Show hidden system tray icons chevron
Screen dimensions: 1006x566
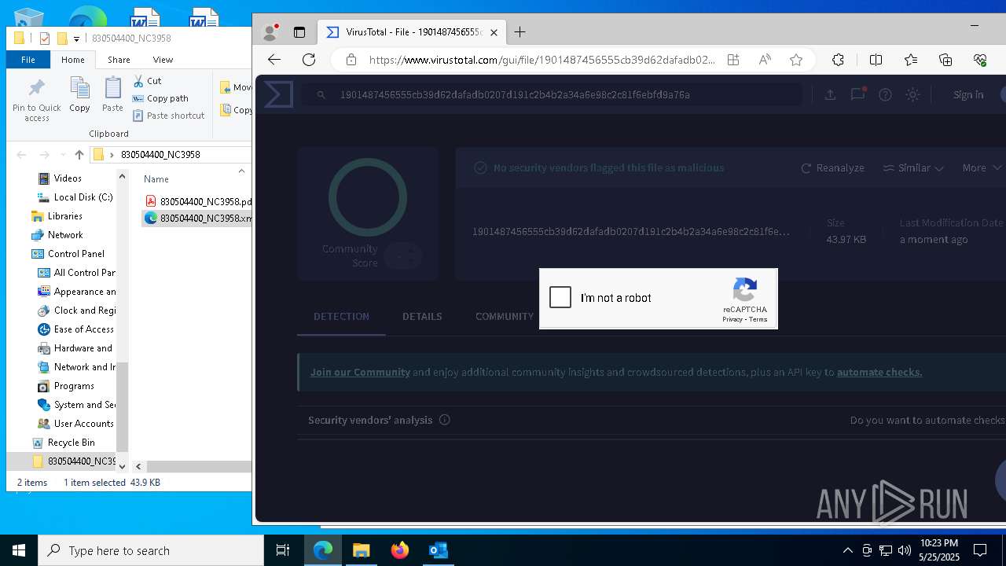(x=847, y=550)
